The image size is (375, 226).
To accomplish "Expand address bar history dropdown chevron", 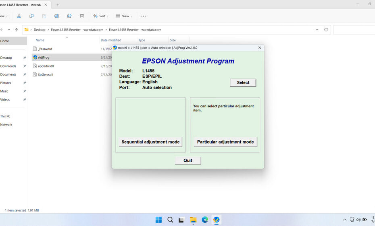I will point(317,30).
